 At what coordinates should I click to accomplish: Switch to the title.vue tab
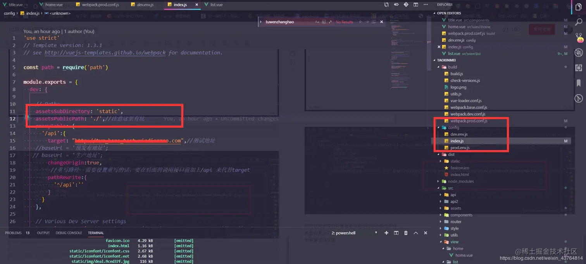16,5
